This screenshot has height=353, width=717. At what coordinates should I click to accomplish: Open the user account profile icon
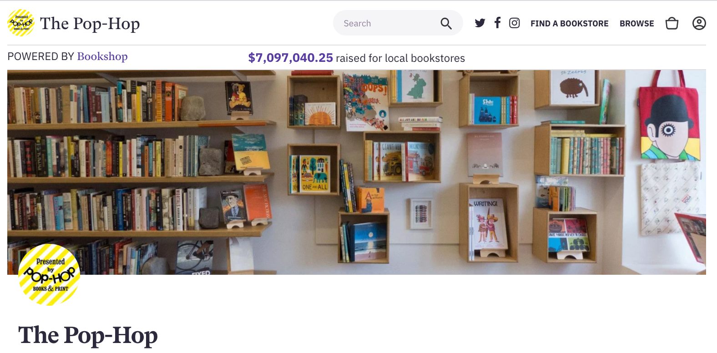pyautogui.click(x=699, y=23)
